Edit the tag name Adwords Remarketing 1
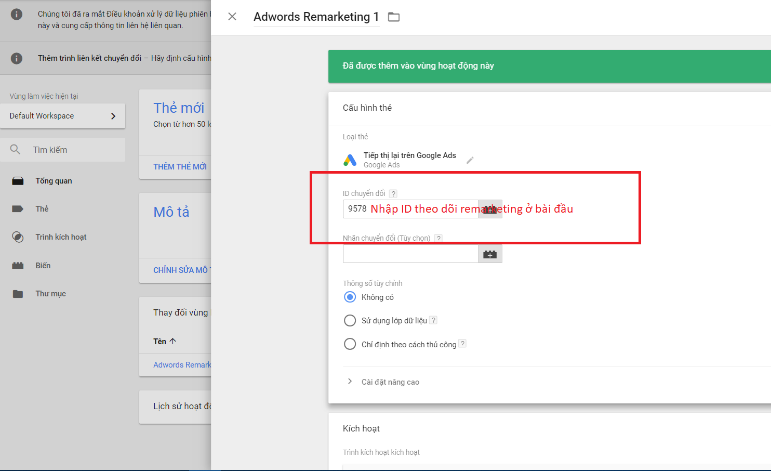This screenshot has height=471, width=771. click(316, 17)
